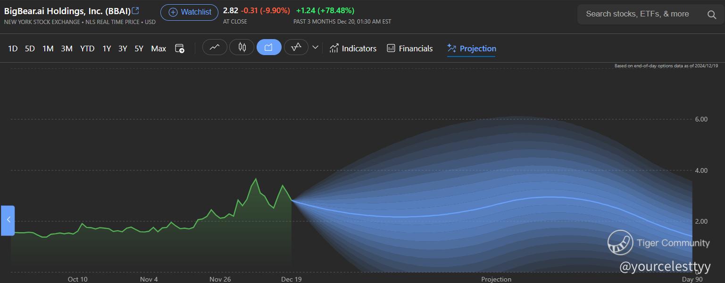Expand more chart type options chevron
This screenshot has width=725, height=283.
tap(316, 48)
